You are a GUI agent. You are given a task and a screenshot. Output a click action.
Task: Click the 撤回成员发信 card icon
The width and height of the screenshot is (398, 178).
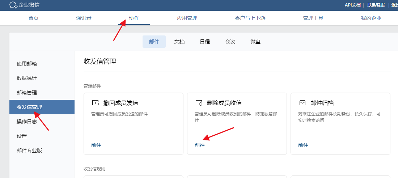(x=96, y=103)
